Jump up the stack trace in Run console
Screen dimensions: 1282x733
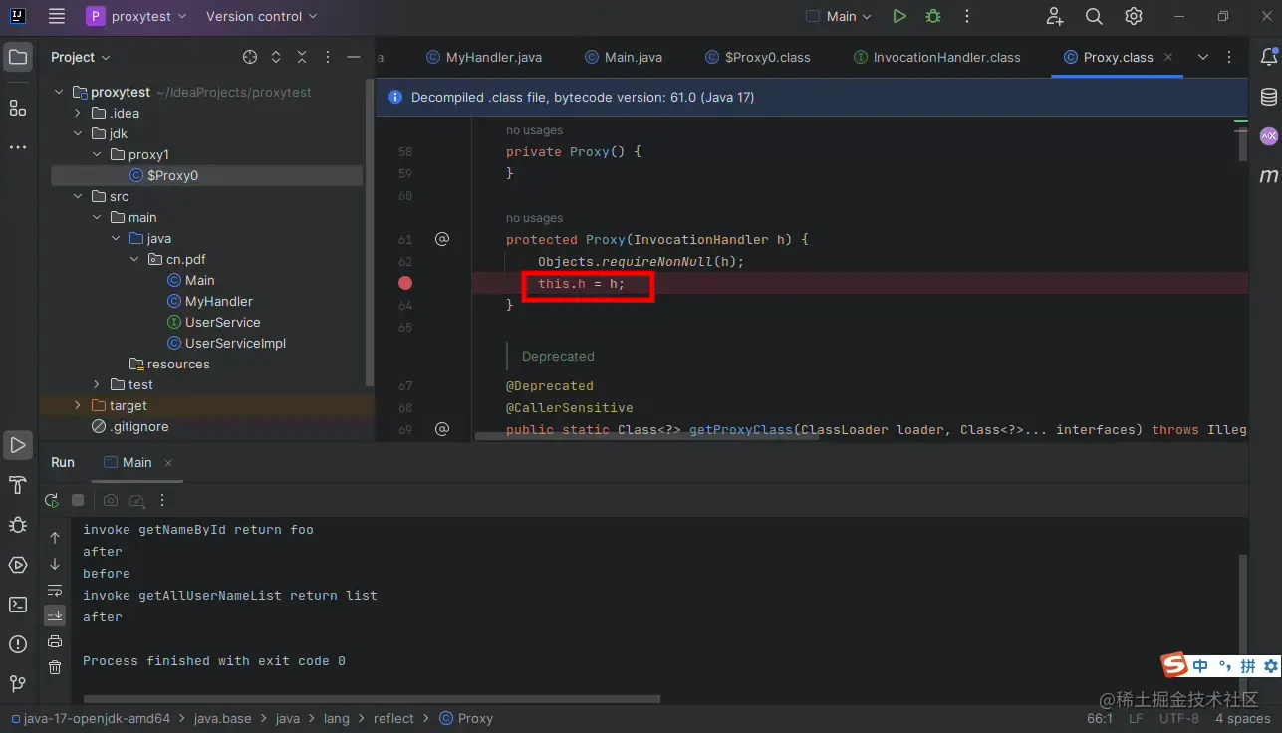(x=55, y=538)
